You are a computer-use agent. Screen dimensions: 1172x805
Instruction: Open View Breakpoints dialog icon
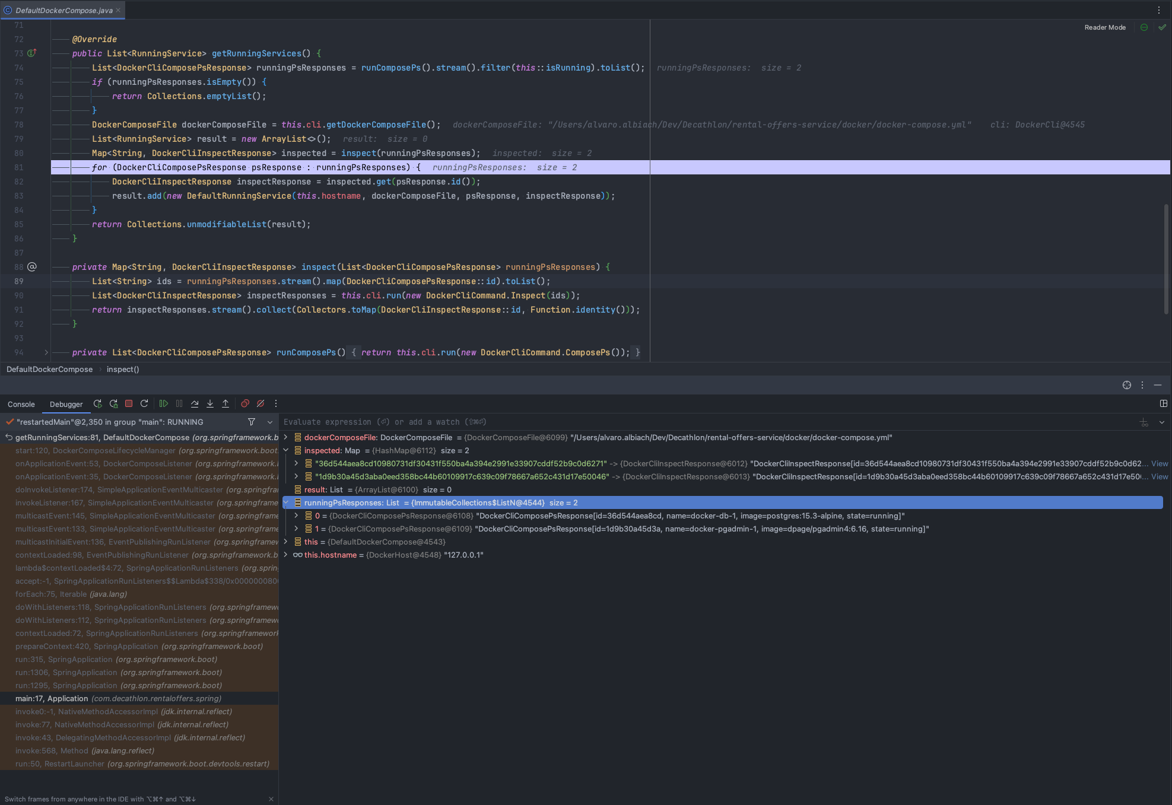point(244,403)
